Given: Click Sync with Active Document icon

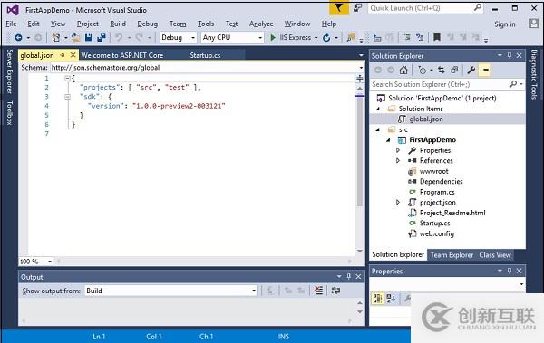Looking at the screenshot, I should (442, 70).
